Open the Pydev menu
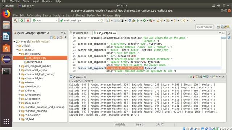The height and width of the screenshot is (130, 232). click(x=91, y=15)
